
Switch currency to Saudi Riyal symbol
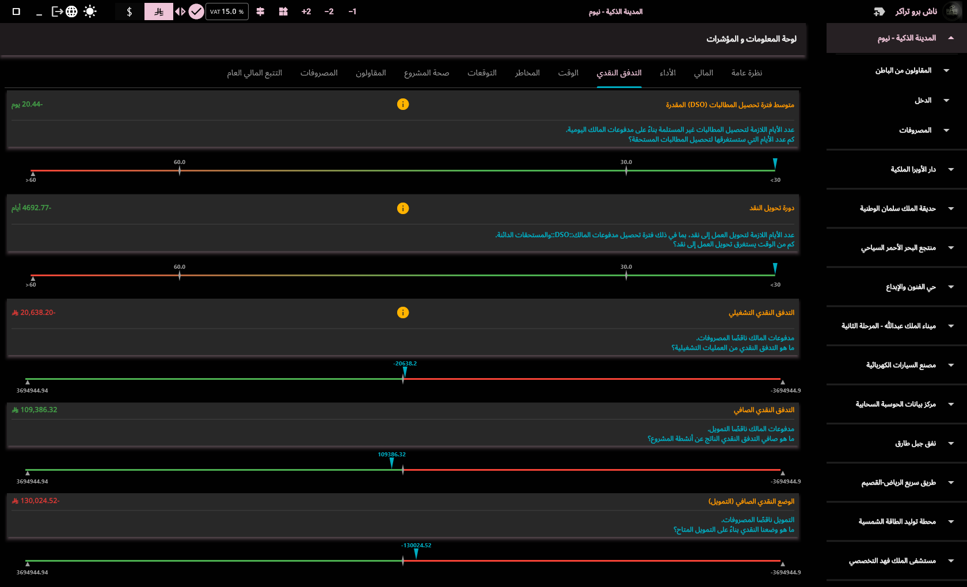[x=159, y=12]
